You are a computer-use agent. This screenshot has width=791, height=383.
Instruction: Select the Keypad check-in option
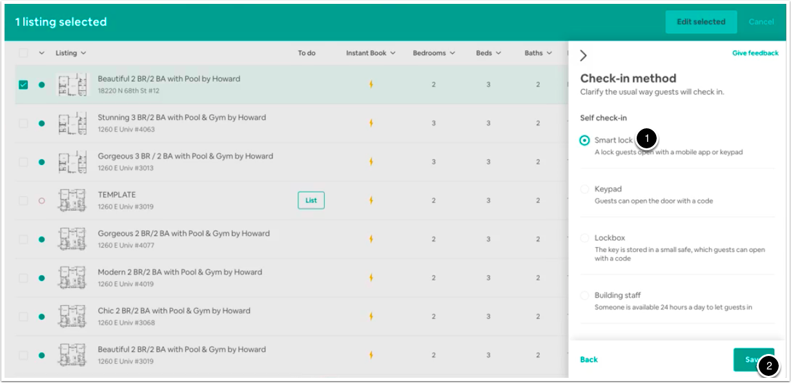585,189
